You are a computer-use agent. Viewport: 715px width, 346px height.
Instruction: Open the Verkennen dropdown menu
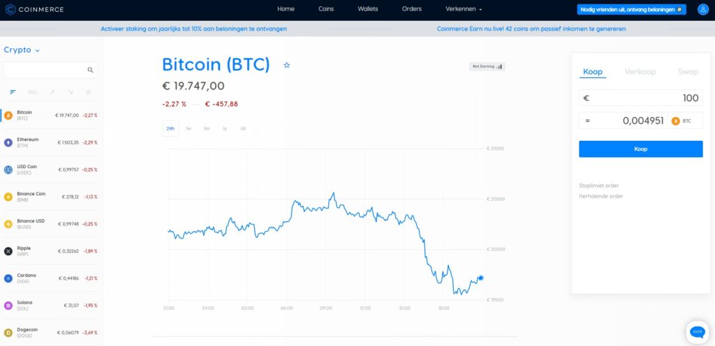pos(464,9)
